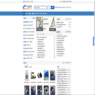Click the red link in the top-right bar
Image resolution: width=95 pixels, height=95 pixels.
click(62, 2)
